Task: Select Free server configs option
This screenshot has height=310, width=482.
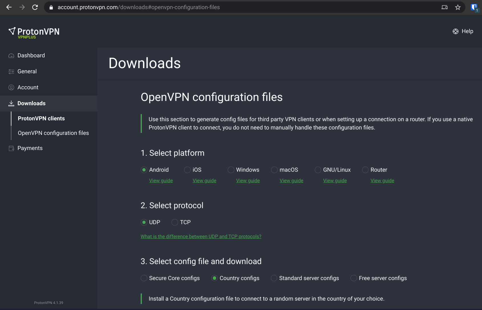Action: click(354, 278)
